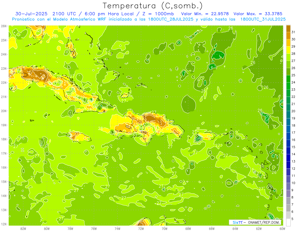300x232 pixels.
Task: Click the '2100 UTC' time text
Action: pyautogui.click(x=64, y=14)
